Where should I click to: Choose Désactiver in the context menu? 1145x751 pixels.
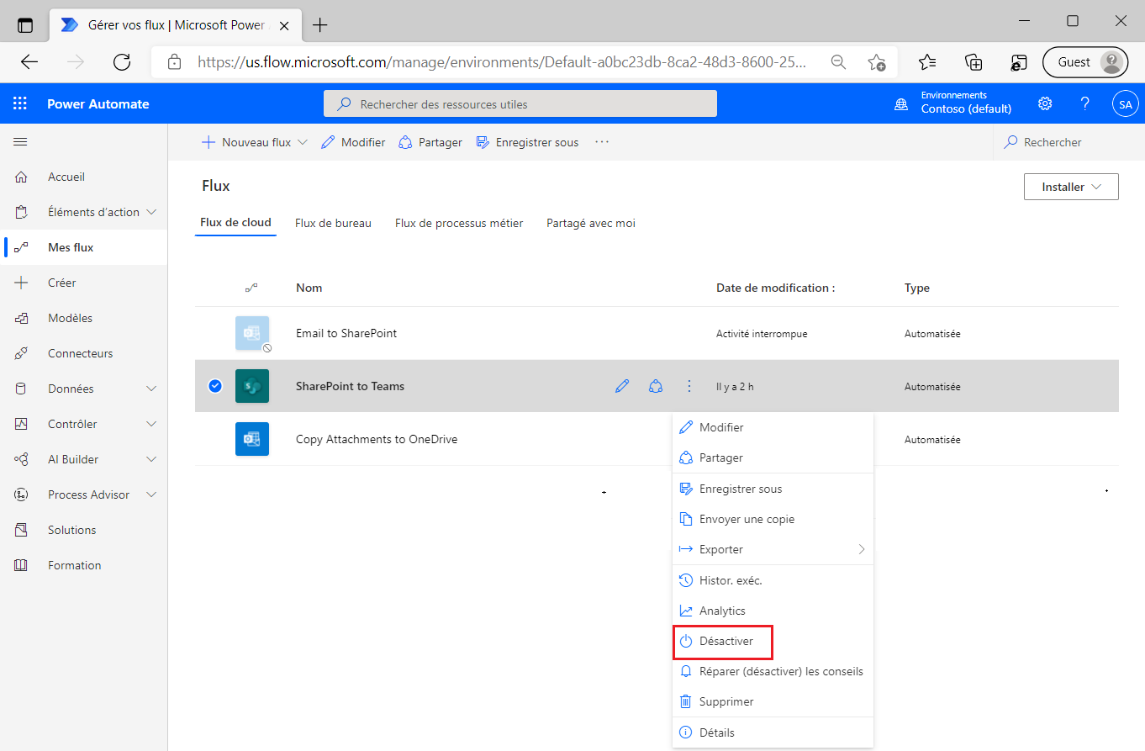pos(773,641)
